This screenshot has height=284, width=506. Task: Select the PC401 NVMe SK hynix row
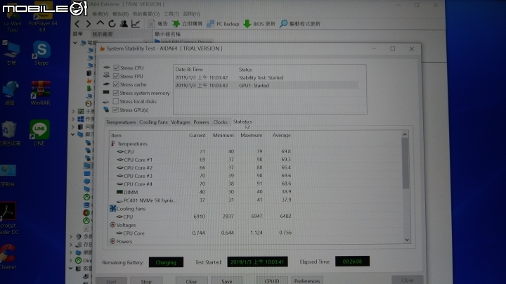pos(255,200)
